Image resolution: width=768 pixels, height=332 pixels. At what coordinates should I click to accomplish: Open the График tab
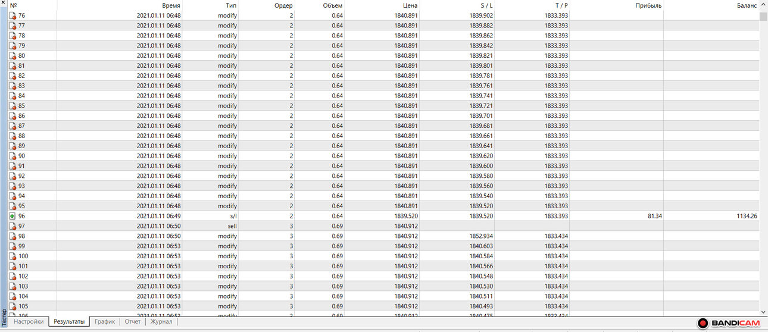tap(105, 321)
